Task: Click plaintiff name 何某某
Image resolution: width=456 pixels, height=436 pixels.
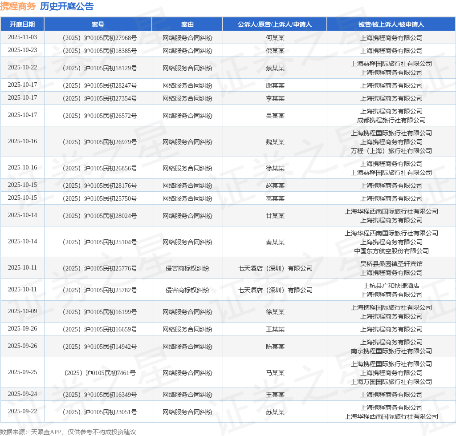Action: click(x=275, y=38)
